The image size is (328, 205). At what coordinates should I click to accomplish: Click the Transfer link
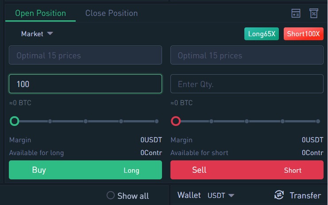(x=305, y=195)
